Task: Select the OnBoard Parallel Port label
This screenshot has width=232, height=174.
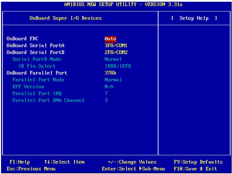Action: (x=37, y=73)
